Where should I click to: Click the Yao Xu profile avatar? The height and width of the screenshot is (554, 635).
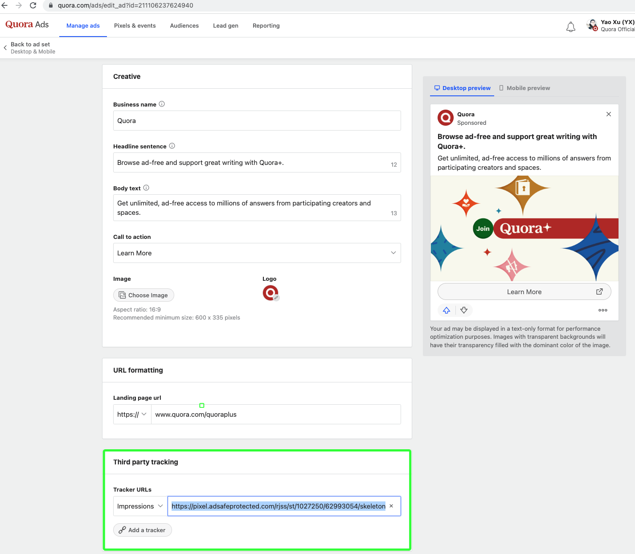click(x=591, y=25)
